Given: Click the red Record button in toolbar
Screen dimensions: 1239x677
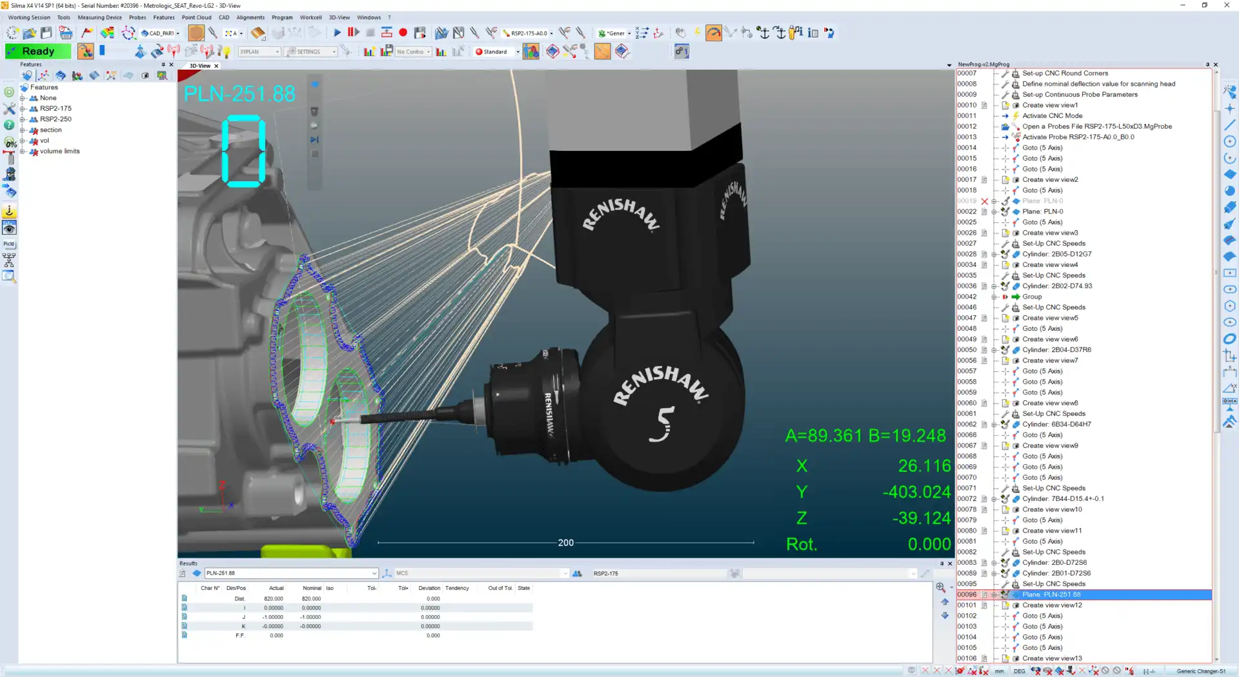Looking at the screenshot, I should click(x=403, y=32).
